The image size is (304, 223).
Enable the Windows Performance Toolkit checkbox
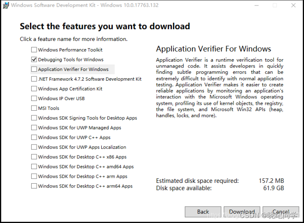tap(34, 50)
